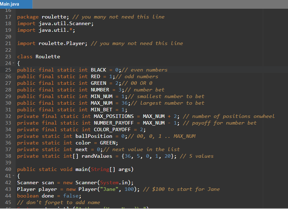
Task: Click the GREEN constant name on line 27
Action: tap(98, 83)
